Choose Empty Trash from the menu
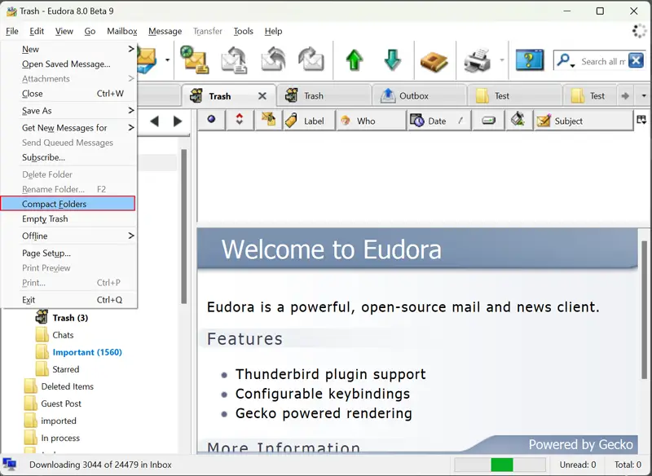652x476 pixels. [68, 218]
